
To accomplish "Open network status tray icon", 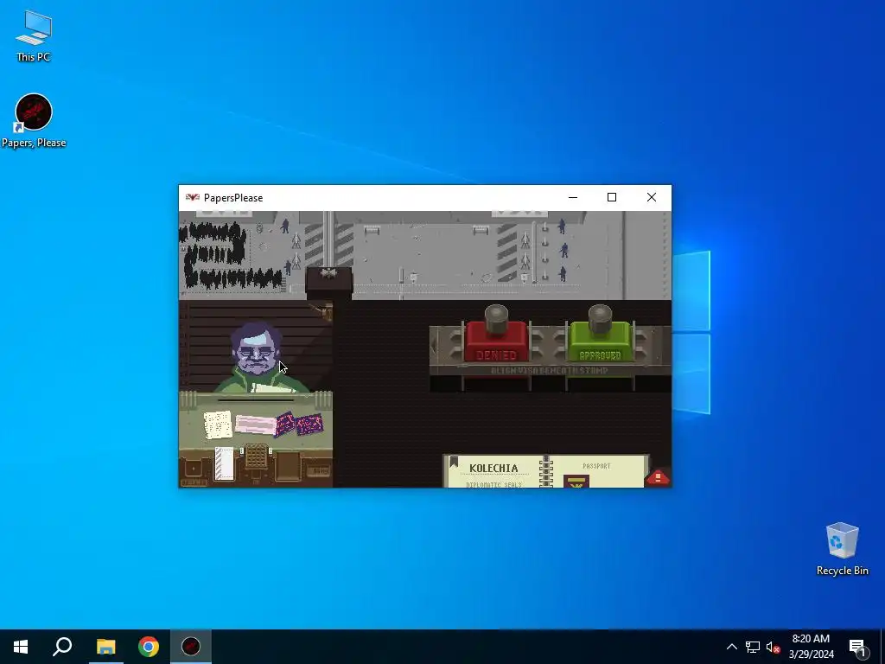I will coord(753,647).
